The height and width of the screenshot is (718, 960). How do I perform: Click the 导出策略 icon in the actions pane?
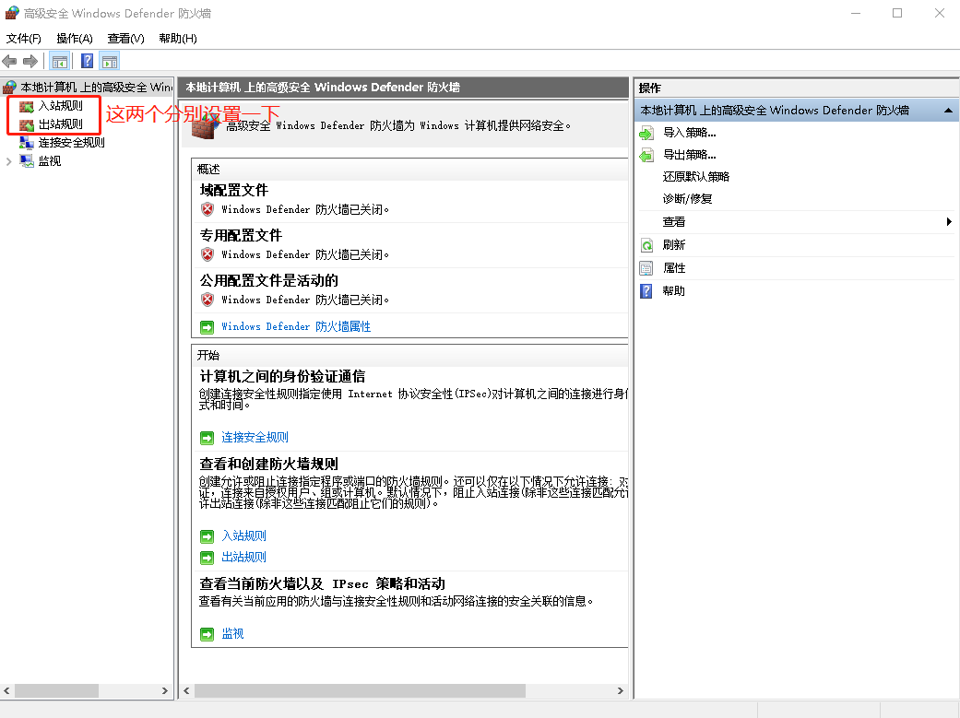click(x=646, y=155)
